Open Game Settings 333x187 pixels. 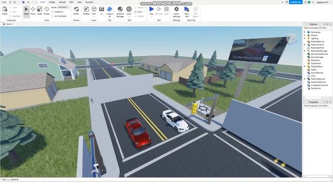click(176, 11)
